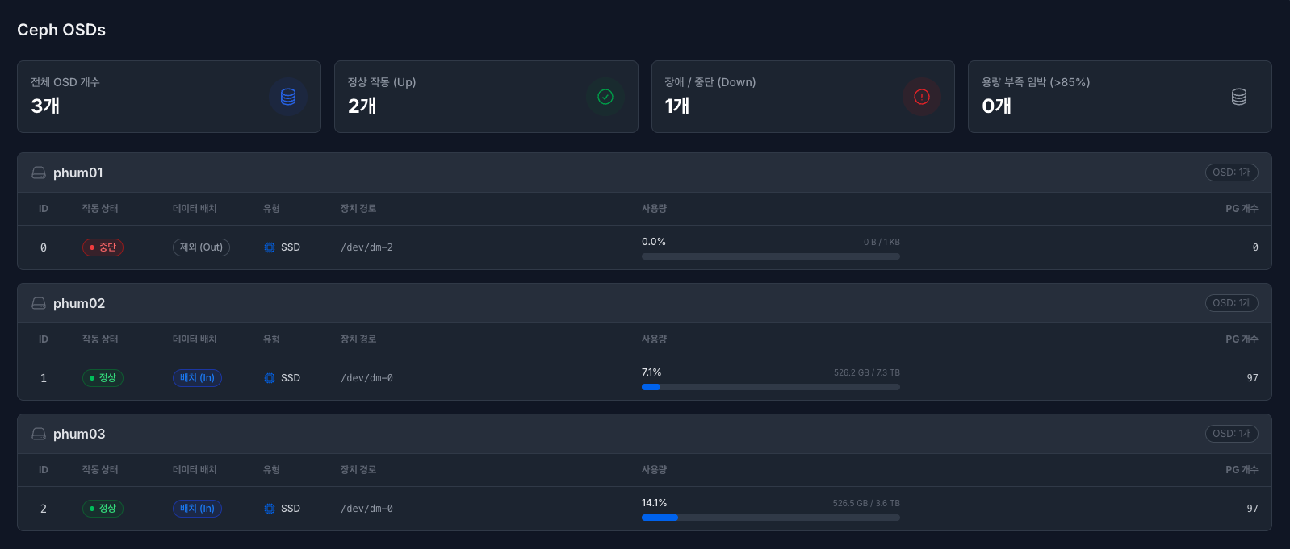Click the red 중단 status badge for OSD 0
Image resolution: width=1290 pixels, height=549 pixels.
pyautogui.click(x=103, y=247)
